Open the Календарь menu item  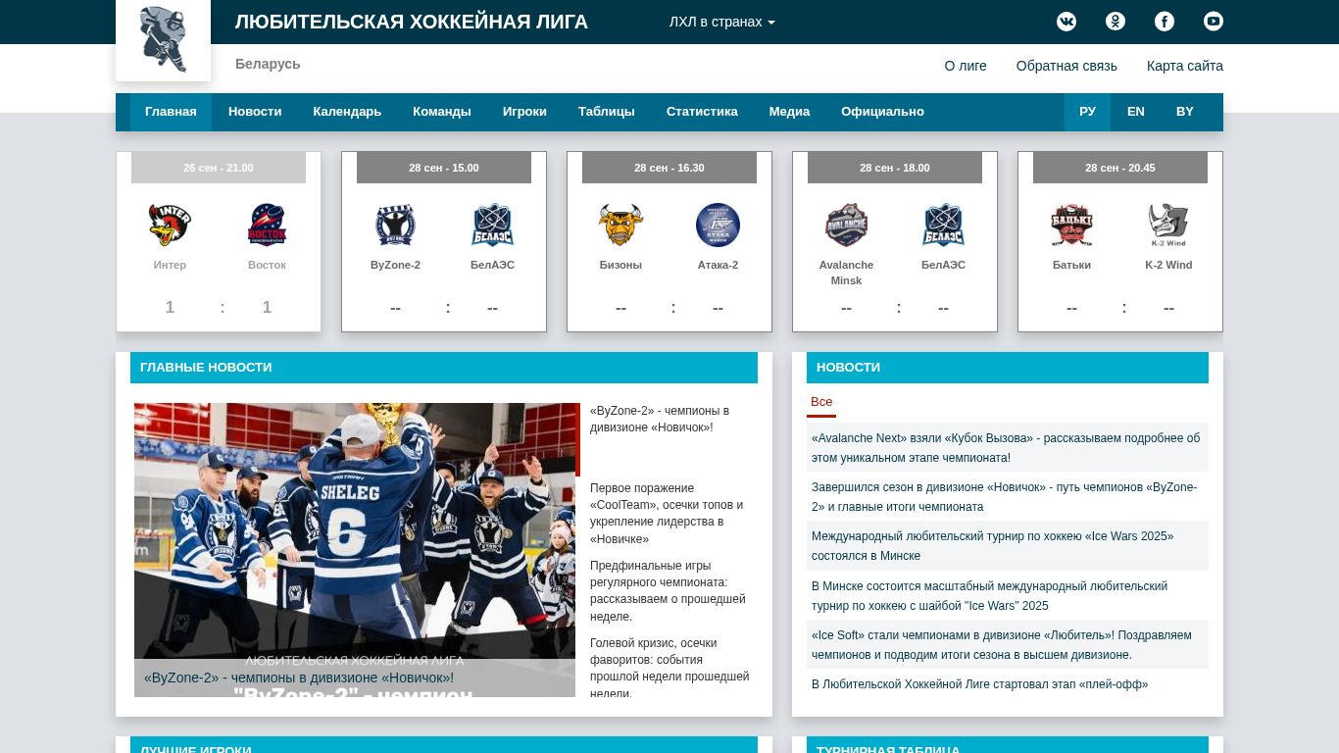[347, 112]
